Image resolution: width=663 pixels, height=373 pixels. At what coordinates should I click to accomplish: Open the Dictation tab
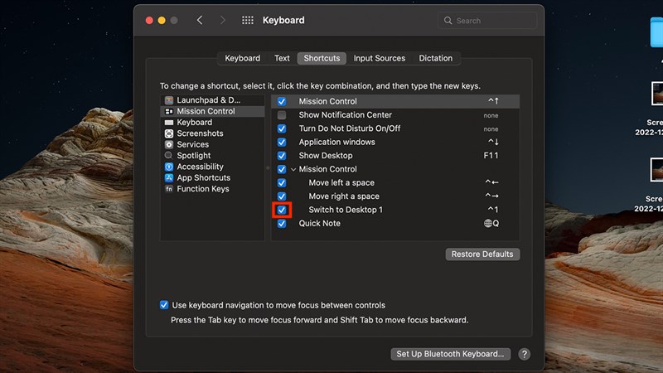(x=435, y=59)
